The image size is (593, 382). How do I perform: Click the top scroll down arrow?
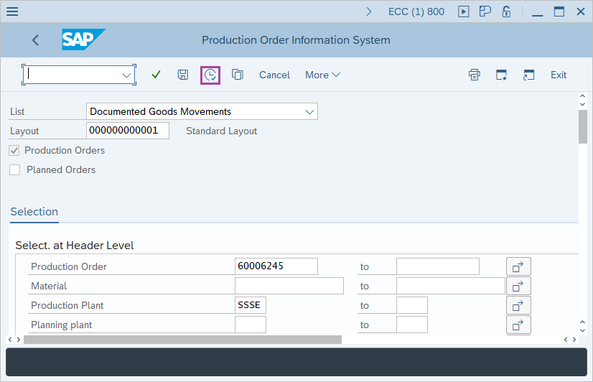click(x=583, y=104)
